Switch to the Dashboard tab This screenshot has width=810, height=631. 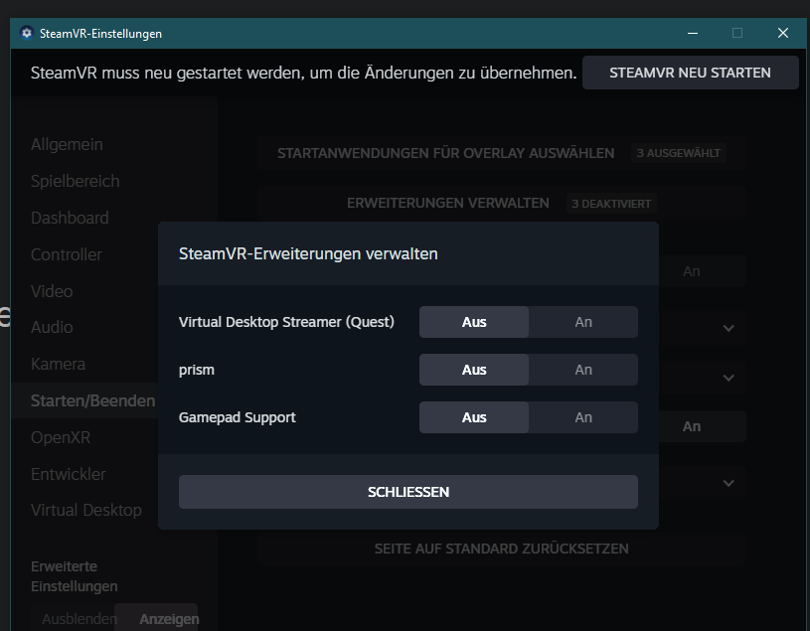tap(70, 218)
